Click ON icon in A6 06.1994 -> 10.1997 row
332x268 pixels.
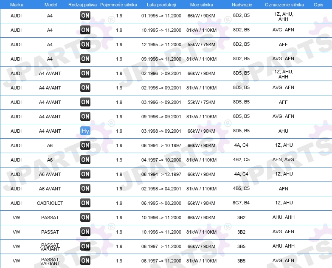point(85,145)
